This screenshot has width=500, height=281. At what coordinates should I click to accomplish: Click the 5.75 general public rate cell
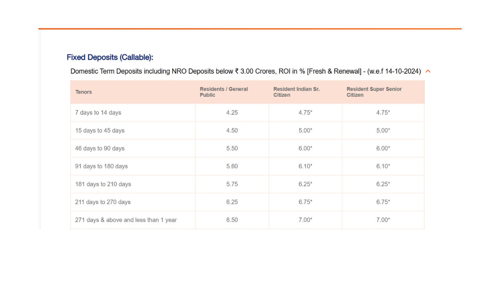pyautogui.click(x=232, y=184)
